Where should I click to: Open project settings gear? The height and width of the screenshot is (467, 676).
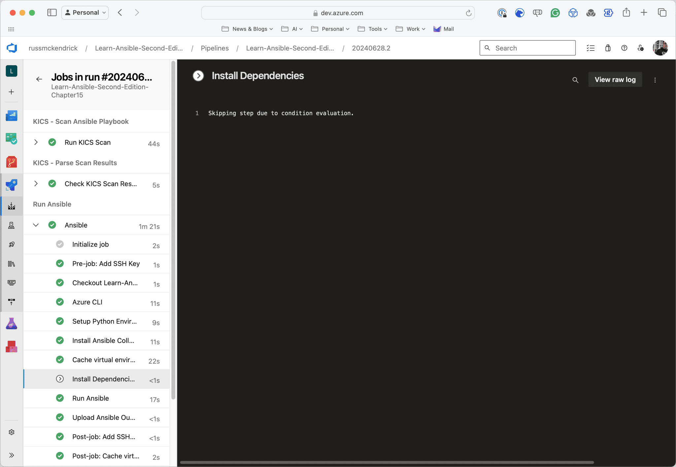(12, 432)
